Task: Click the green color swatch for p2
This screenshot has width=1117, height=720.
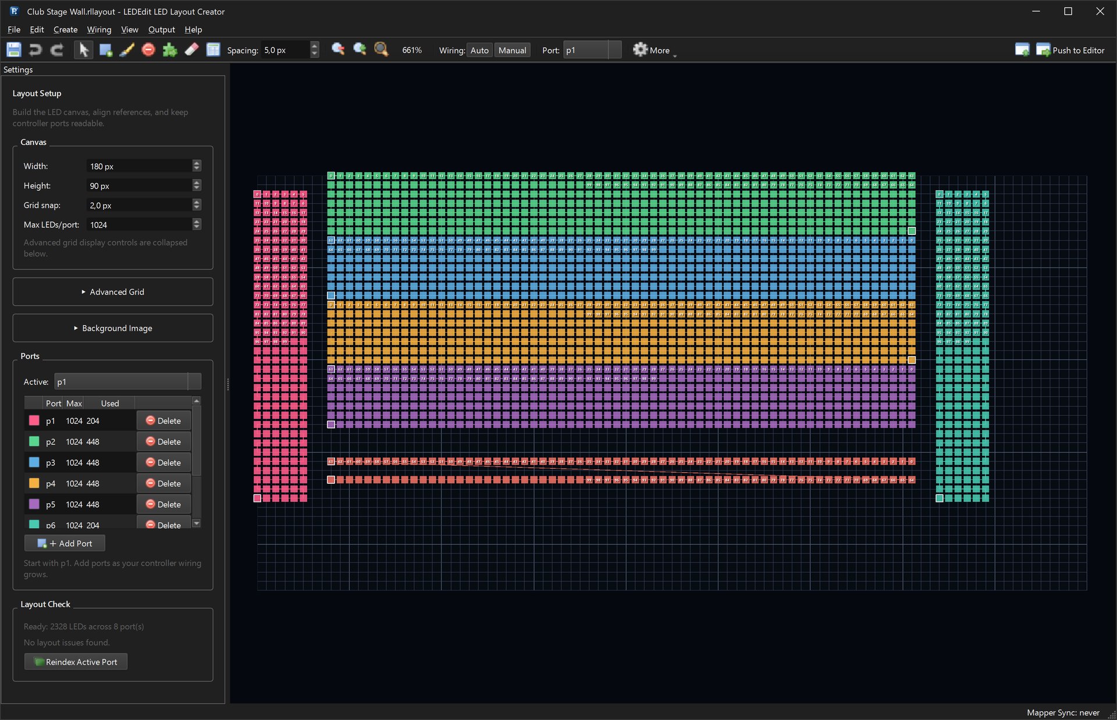Action: [34, 441]
